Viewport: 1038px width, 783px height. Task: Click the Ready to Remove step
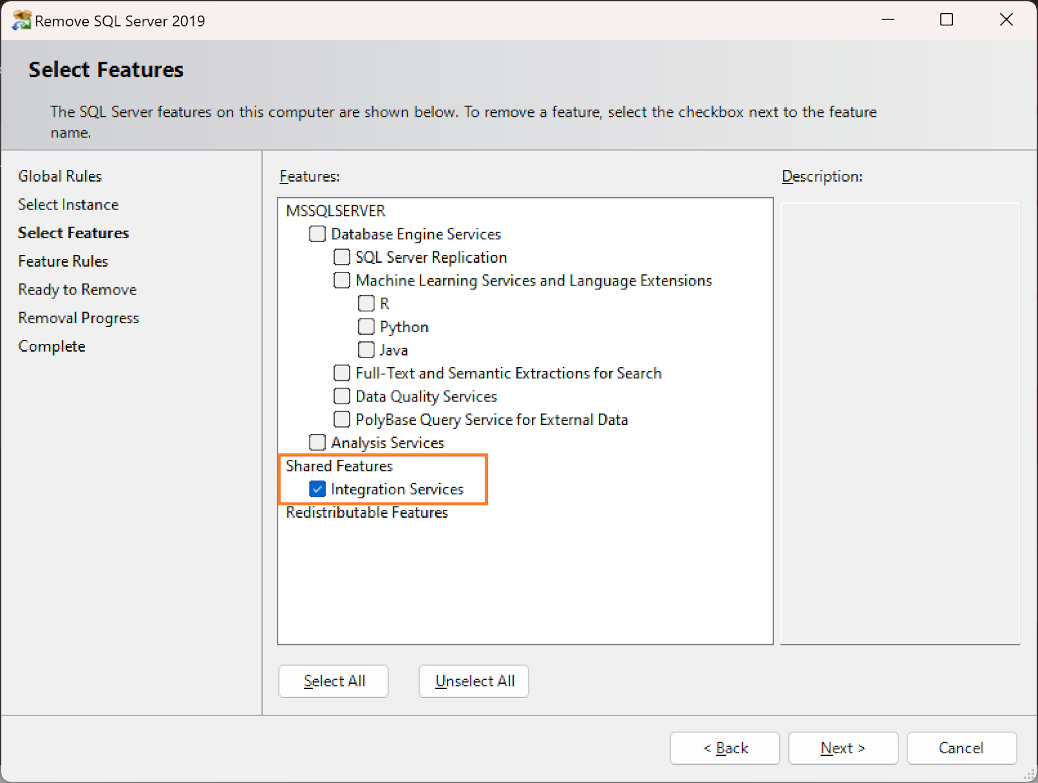coord(78,289)
